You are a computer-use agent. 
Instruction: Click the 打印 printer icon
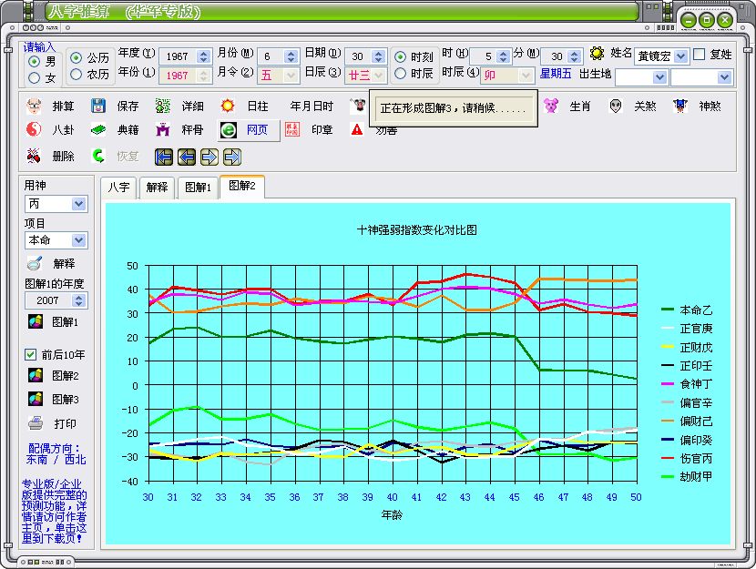pos(36,423)
